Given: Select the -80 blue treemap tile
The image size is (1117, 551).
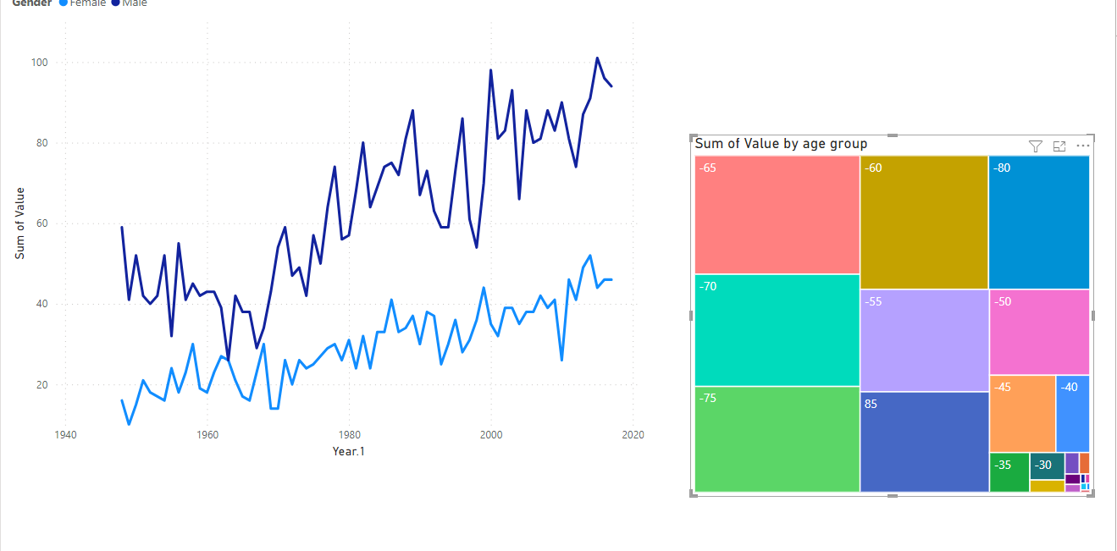Looking at the screenshot, I should pyautogui.click(x=1038, y=223).
